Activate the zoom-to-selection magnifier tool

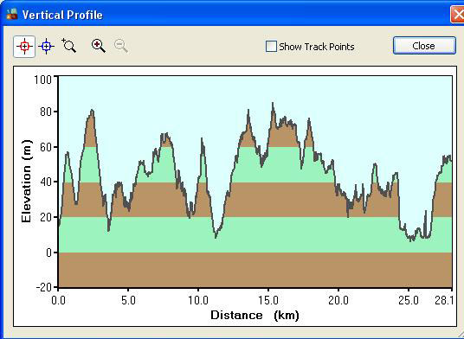click(69, 46)
